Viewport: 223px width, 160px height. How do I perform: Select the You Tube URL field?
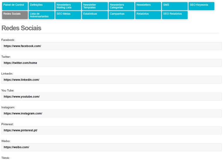[x=112, y=97]
